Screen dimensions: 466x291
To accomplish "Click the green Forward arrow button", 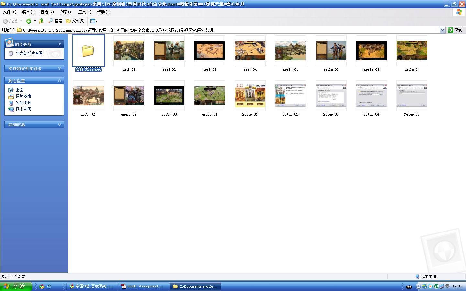I will coord(28,21).
